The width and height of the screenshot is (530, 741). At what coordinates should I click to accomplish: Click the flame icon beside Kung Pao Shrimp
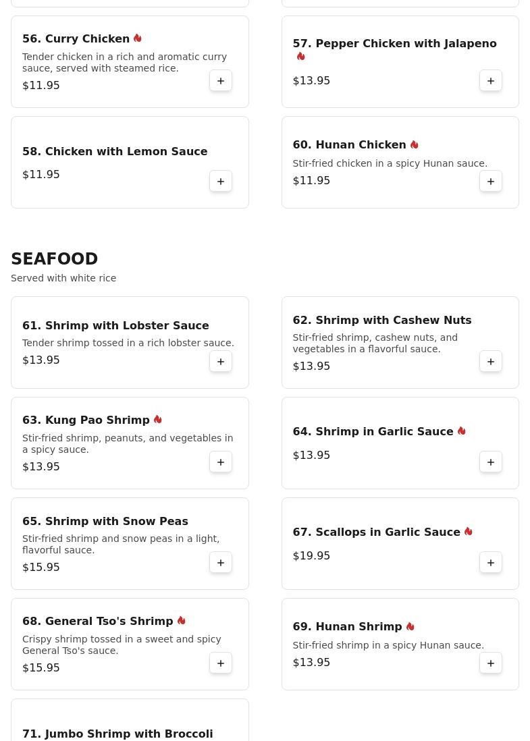point(158,420)
